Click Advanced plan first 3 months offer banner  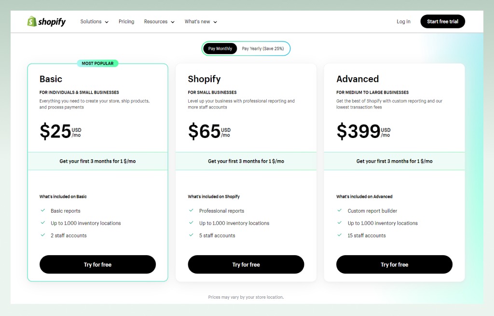click(395, 161)
